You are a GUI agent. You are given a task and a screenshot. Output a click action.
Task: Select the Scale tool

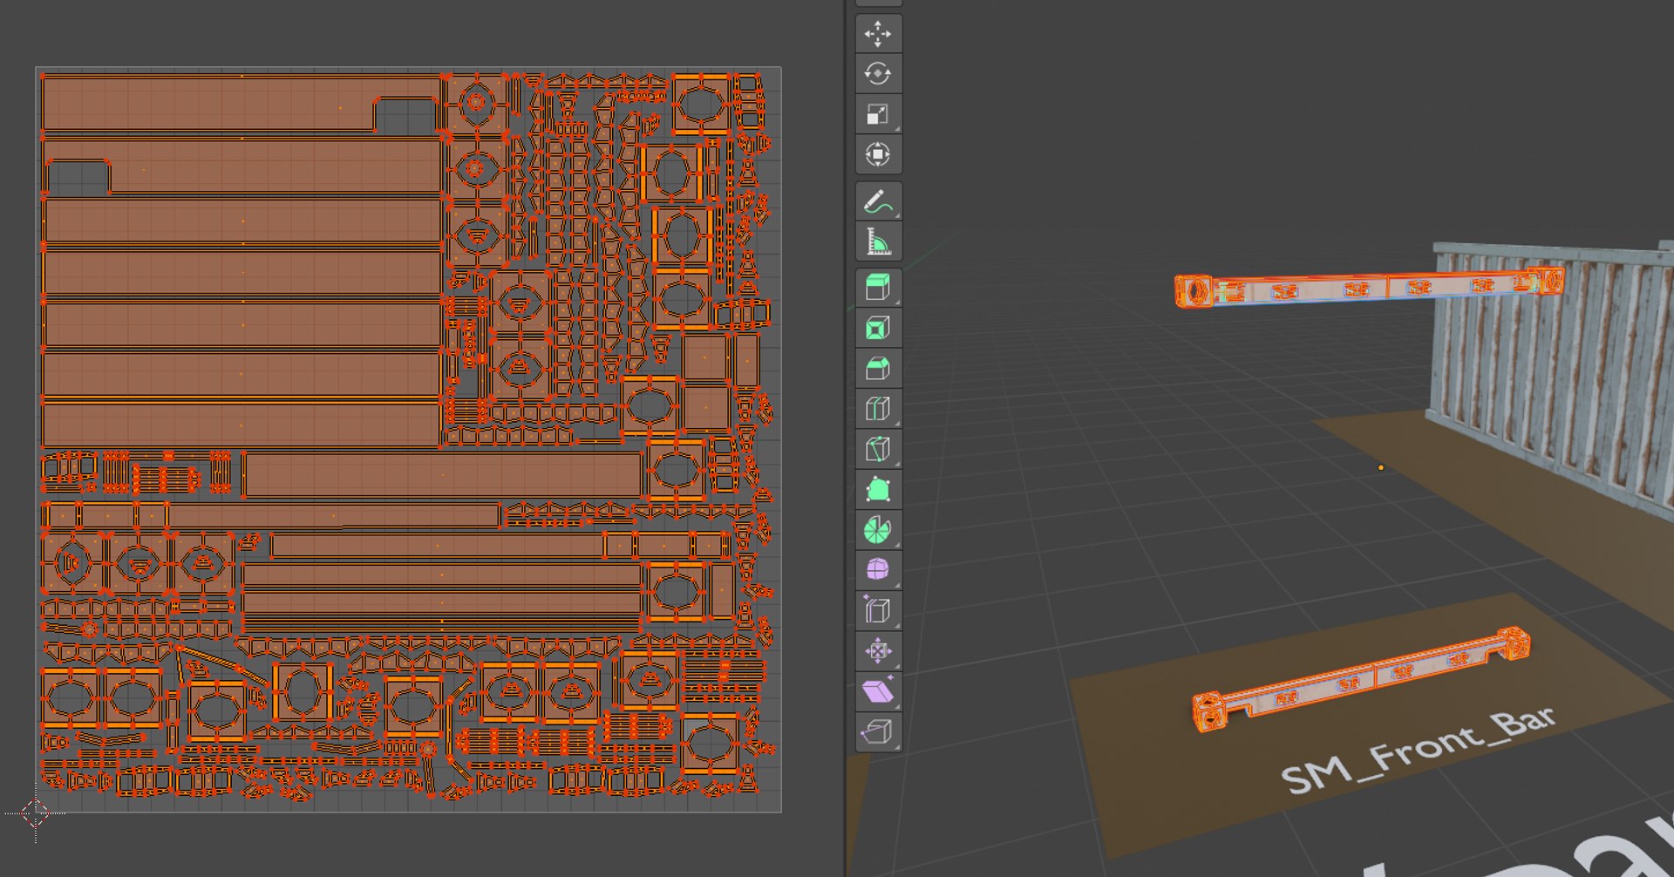click(x=878, y=114)
